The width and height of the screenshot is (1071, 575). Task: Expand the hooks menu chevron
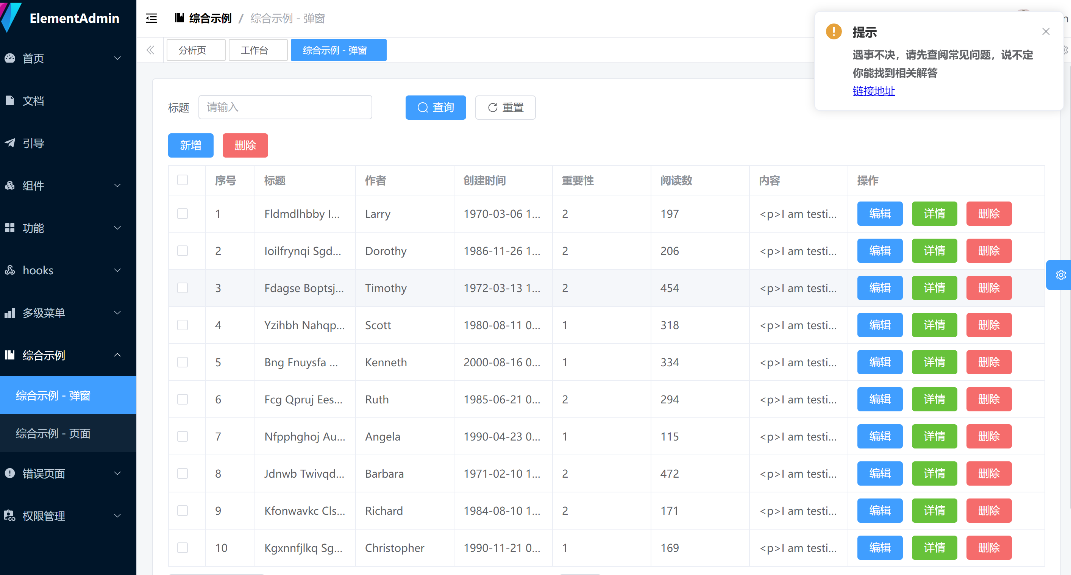click(x=118, y=270)
